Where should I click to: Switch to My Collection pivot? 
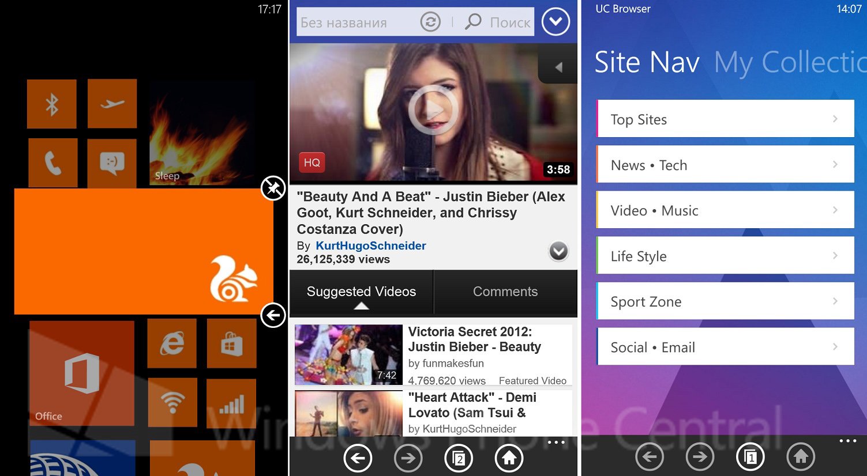(x=790, y=62)
